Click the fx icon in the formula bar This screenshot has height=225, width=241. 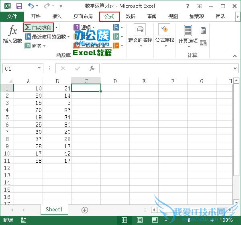[x=92, y=69]
